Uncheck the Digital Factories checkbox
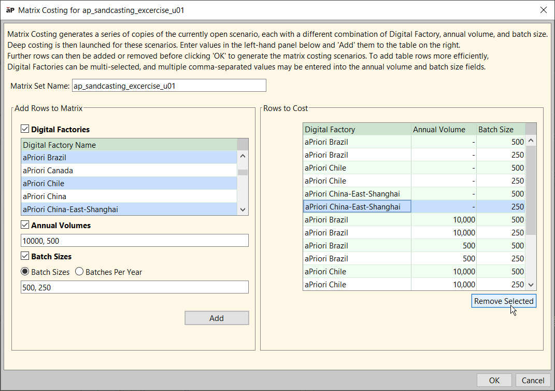Viewport: 555px width, 391px height. (25, 129)
